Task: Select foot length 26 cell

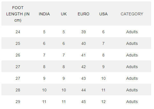Action: coord(18,55)
